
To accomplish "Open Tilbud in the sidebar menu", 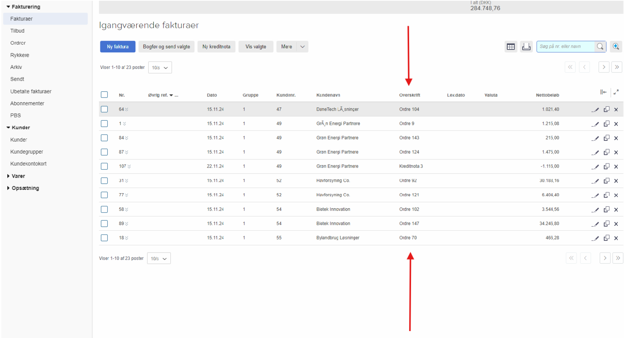I will (x=17, y=31).
